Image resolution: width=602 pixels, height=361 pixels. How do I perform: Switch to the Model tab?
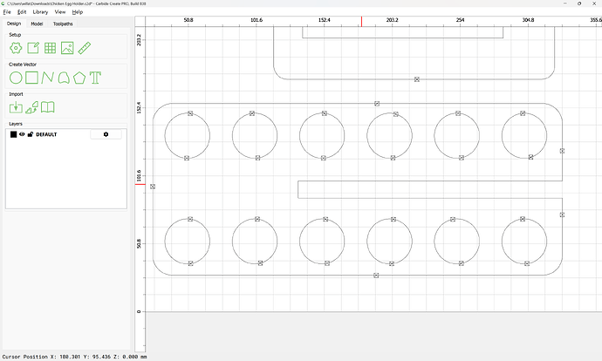point(37,24)
